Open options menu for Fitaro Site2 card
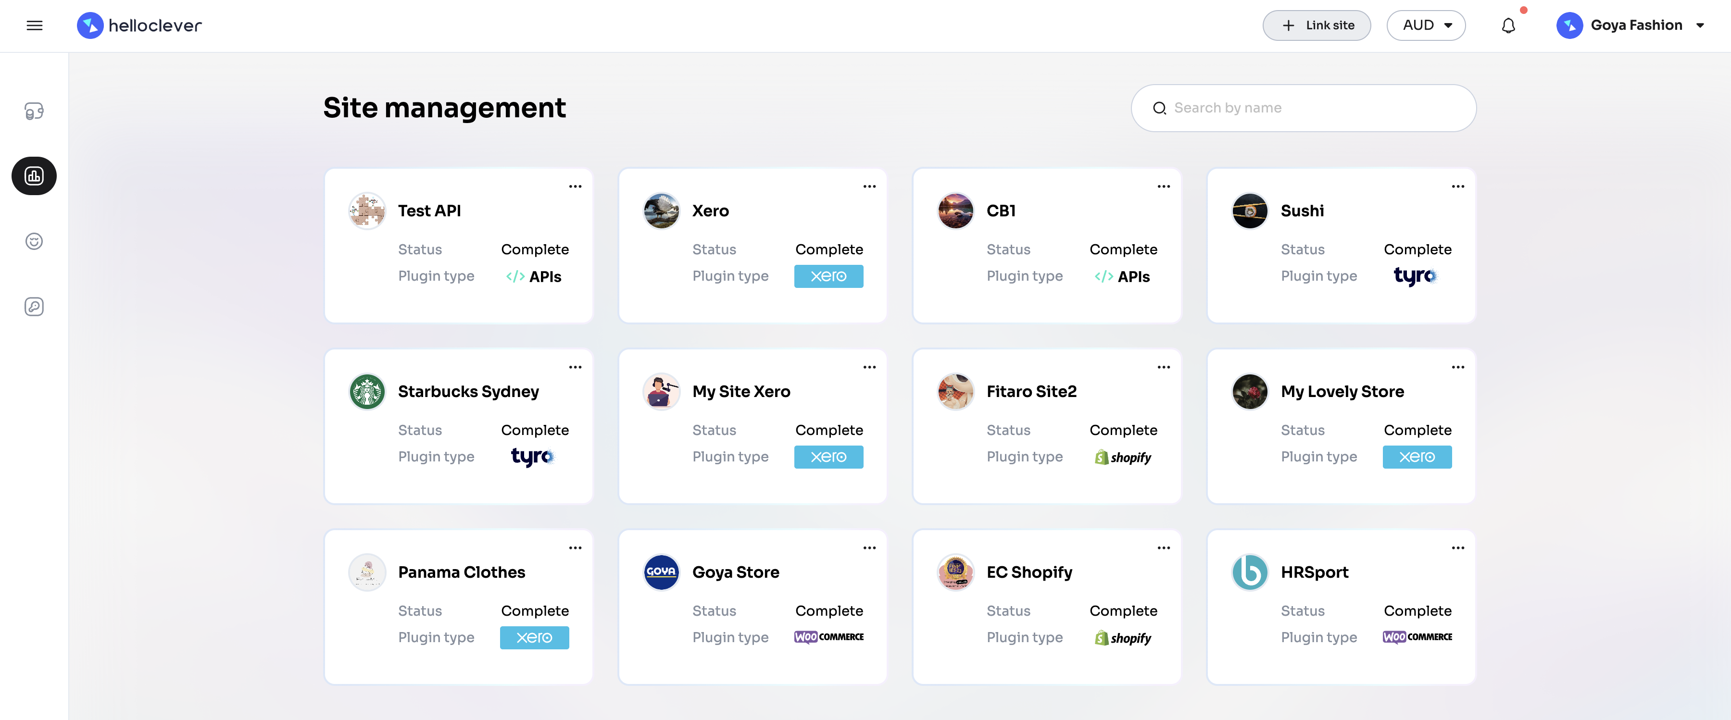This screenshot has width=1731, height=720. tap(1163, 367)
